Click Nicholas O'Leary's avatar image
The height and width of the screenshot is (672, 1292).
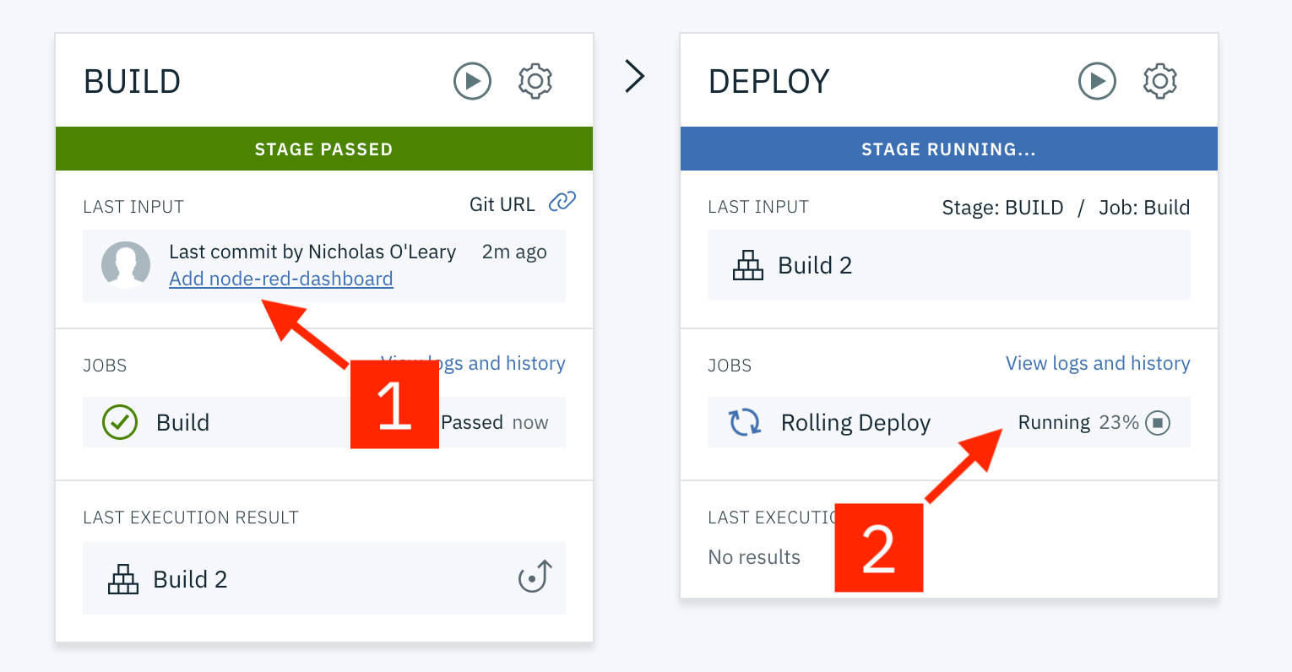coord(126,265)
